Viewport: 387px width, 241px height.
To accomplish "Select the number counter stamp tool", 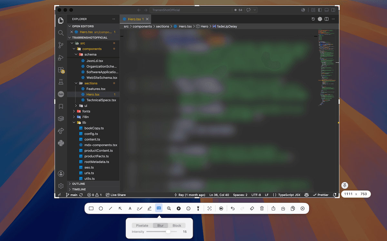I will click(x=179, y=209).
